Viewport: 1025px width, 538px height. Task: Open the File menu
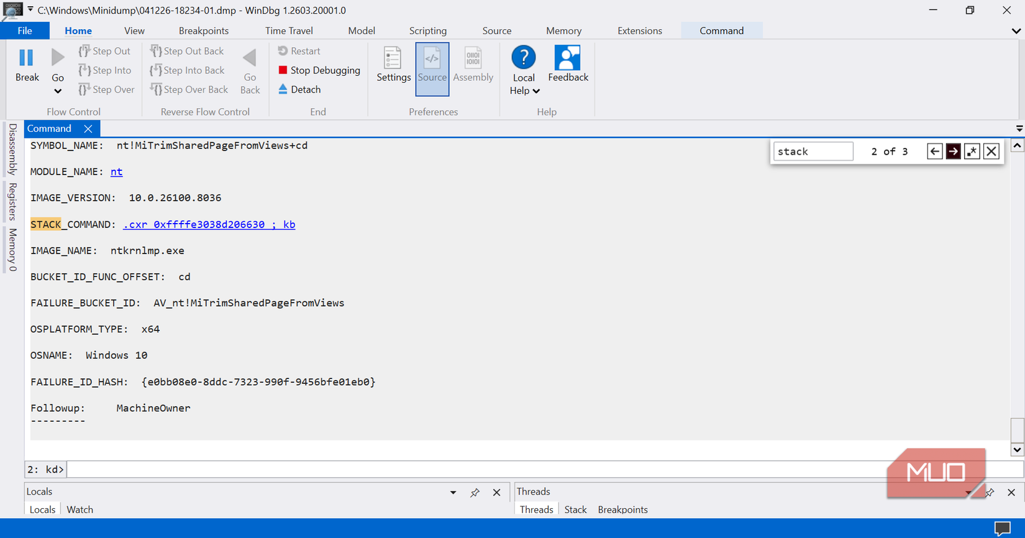(x=25, y=30)
